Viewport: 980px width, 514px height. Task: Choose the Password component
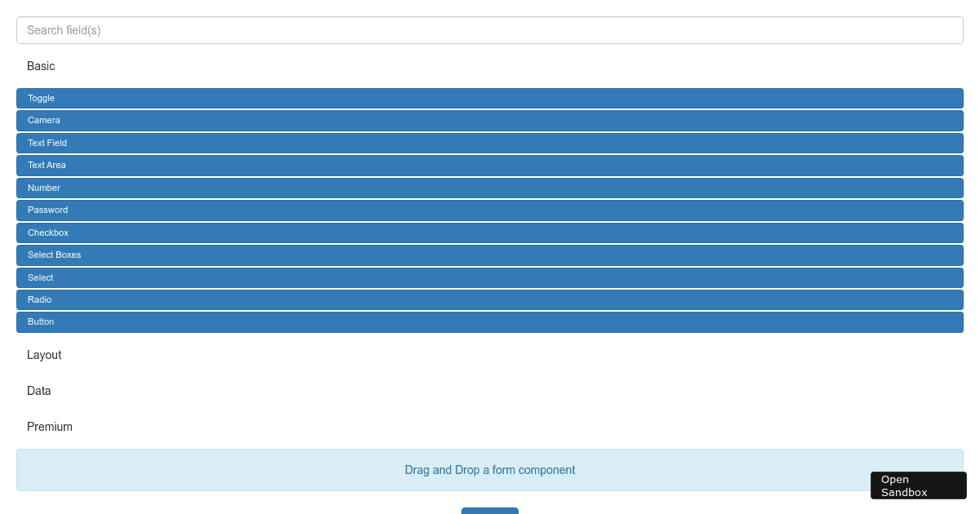(x=490, y=210)
